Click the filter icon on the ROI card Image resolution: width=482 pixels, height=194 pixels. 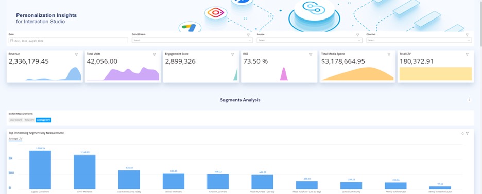click(311, 54)
